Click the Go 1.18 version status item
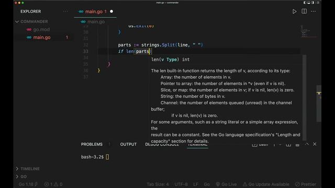This screenshot has width=335, height=188. (x=28, y=184)
